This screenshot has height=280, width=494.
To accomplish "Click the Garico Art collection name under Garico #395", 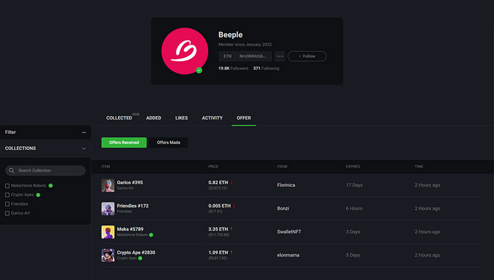I will click(125, 188).
